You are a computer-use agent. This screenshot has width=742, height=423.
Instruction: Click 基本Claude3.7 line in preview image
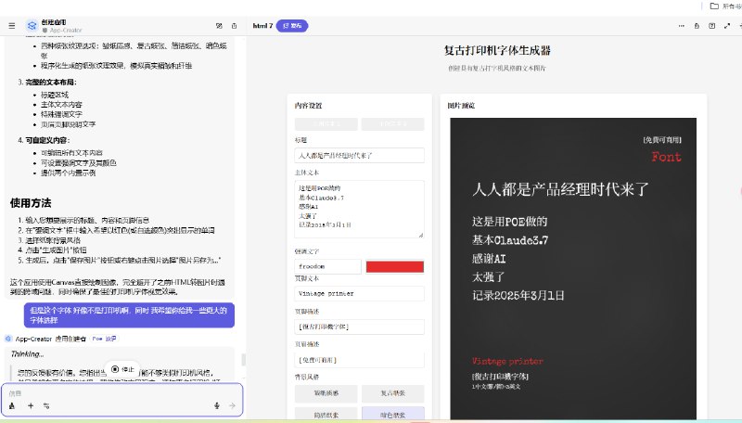coord(509,240)
